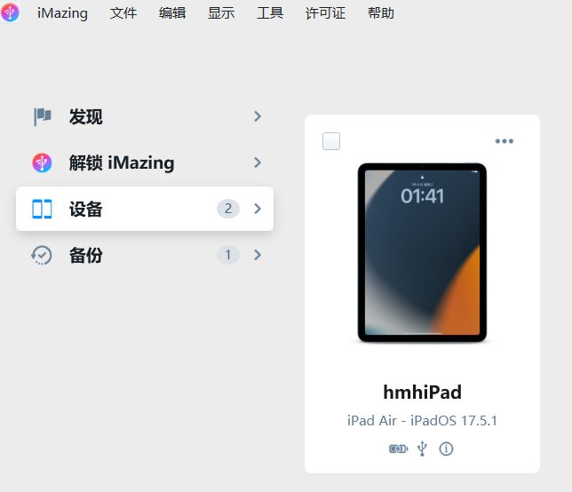The width and height of the screenshot is (572, 492).
Task: Click the device info icon
Action: (446, 448)
